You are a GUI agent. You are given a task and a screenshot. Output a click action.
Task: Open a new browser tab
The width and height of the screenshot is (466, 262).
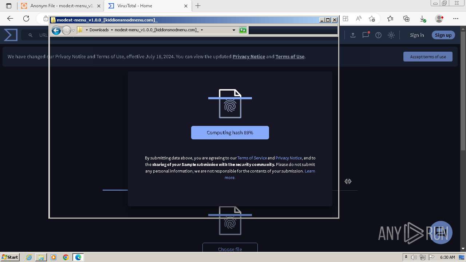click(198, 6)
